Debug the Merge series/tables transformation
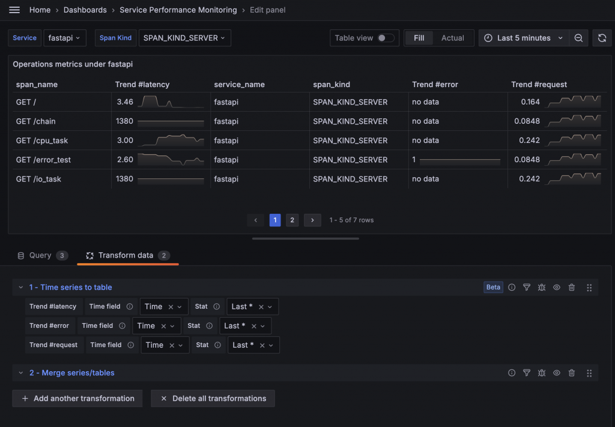The height and width of the screenshot is (427, 615). (x=542, y=373)
